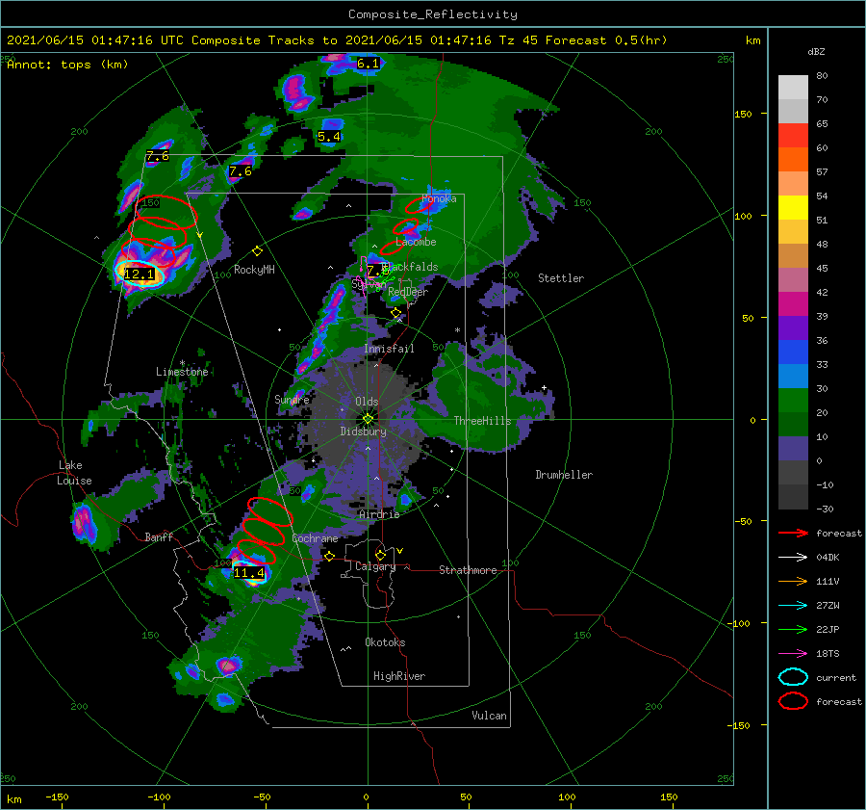Click the magenta 18TS arrow legend icon
Image resolution: width=866 pixels, height=810 pixels.
click(x=793, y=654)
